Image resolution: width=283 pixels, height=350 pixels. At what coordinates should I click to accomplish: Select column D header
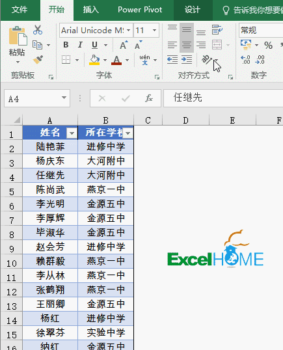[x=185, y=120]
